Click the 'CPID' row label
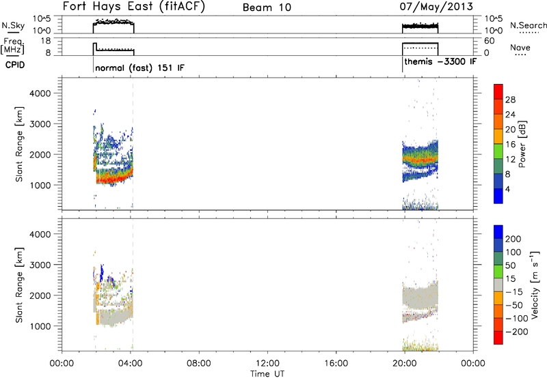This screenshot has width=547, height=378. 15,65
